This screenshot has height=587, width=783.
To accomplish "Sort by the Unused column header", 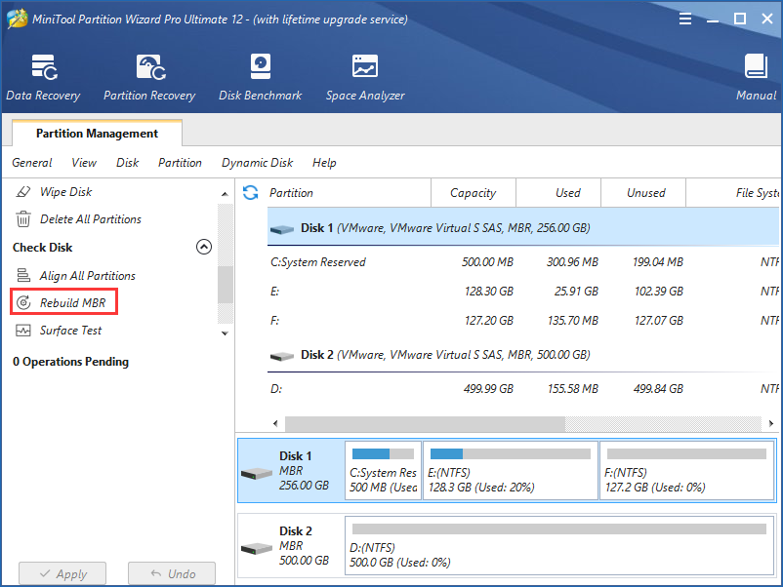I will [643, 192].
